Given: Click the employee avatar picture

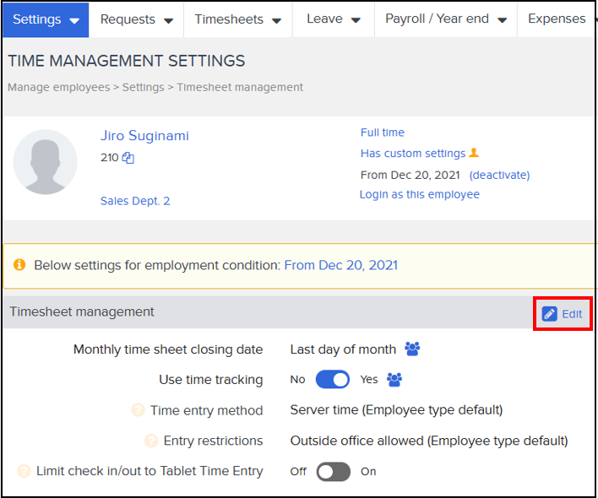Looking at the screenshot, I should point(46,162).
